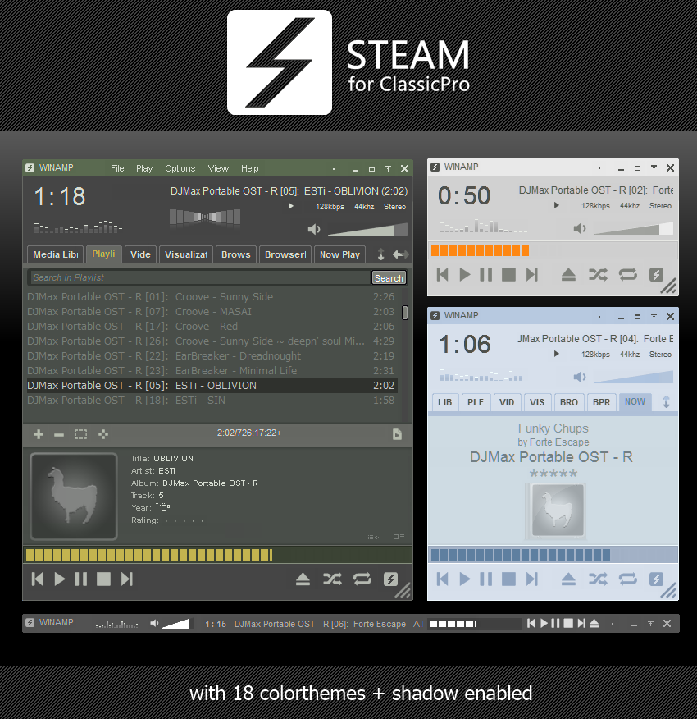
Task: Click the seek bar in the bottom compact bar
Action: 475,624
